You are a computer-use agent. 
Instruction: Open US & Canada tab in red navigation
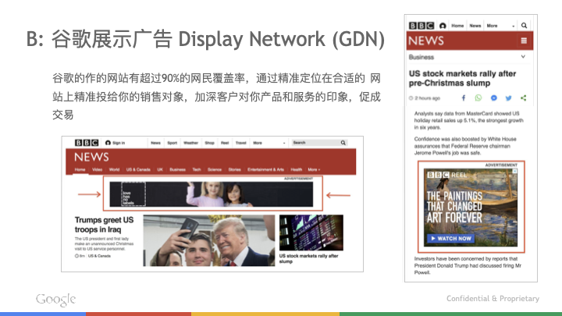tap(138, 169)
